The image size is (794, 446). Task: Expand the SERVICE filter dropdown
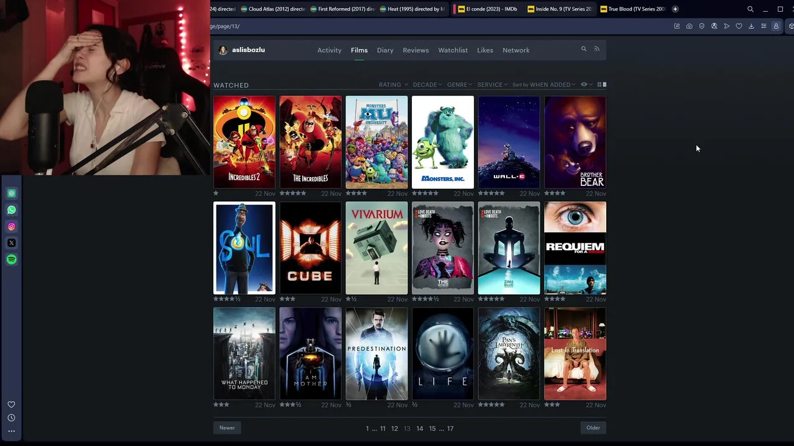[x=493, y=85]
